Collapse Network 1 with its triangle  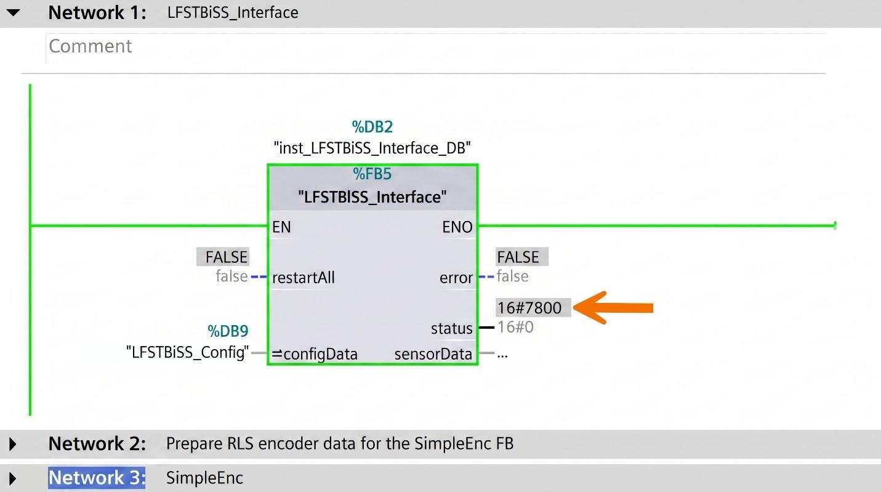pyautogui.click(x=14, y=12)
